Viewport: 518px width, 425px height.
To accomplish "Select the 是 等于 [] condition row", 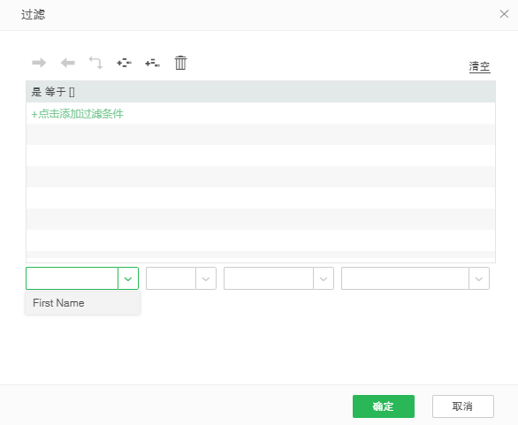I will (261, 92).
